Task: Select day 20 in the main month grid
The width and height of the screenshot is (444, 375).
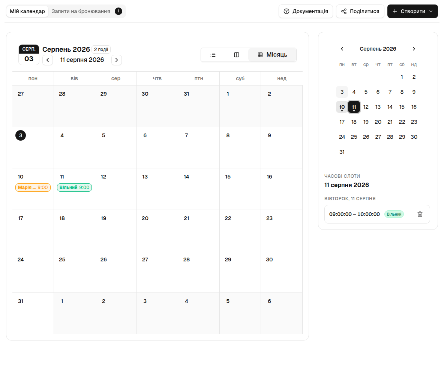Action: click(145, 218)
